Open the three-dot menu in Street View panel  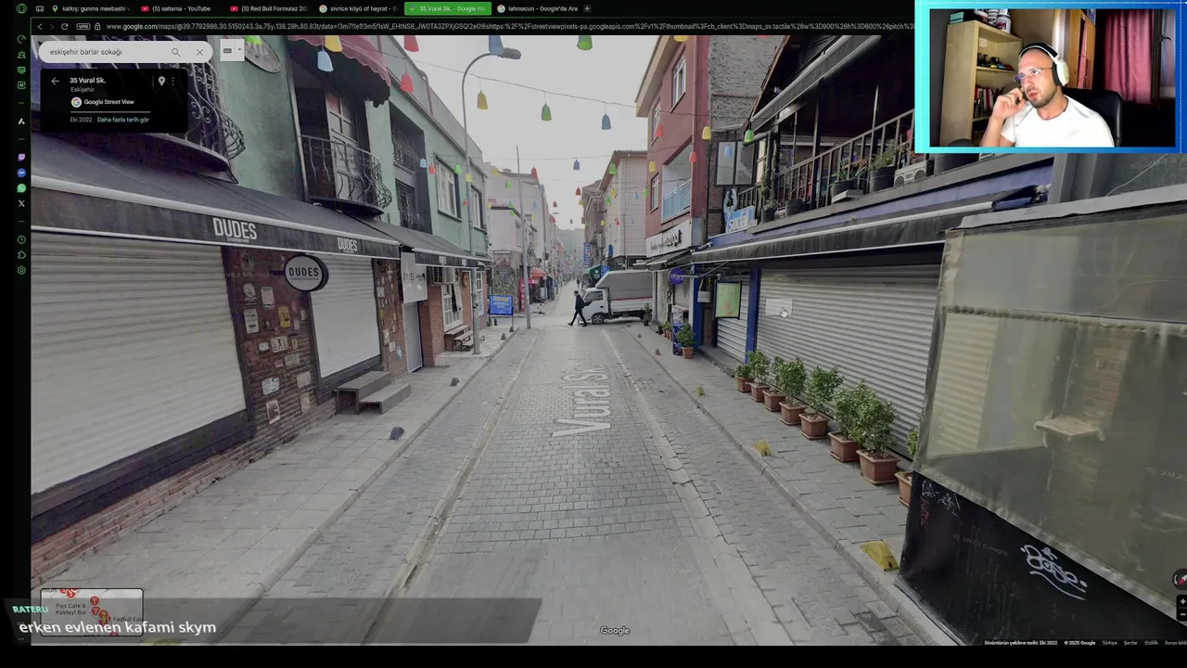(x=172, y=81)
